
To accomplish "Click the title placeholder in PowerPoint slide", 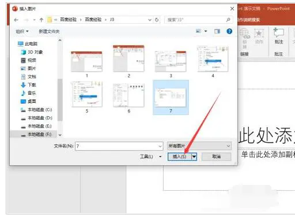I will (267, 136).
